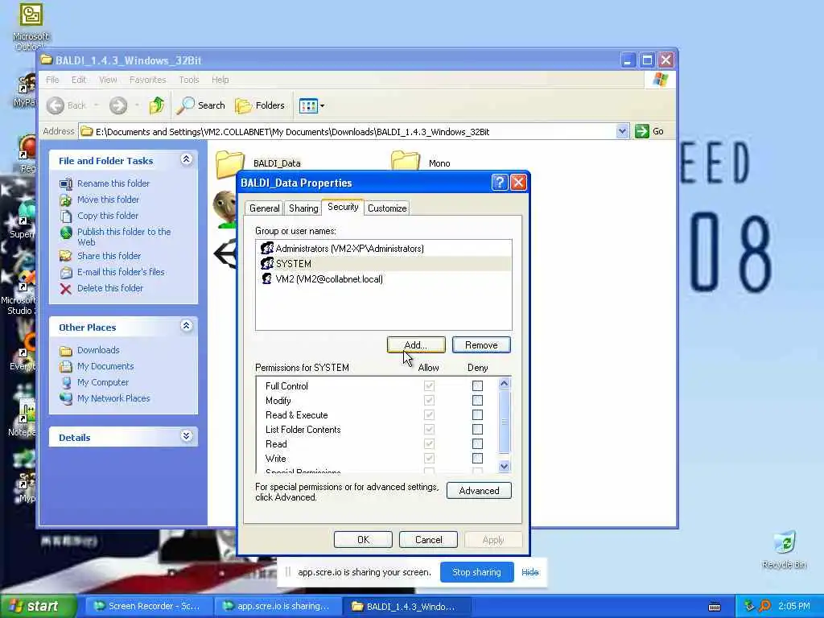Click permissions list scroll up arrow
The height and width of the screenshot is (618, 824).
point(504,383)
